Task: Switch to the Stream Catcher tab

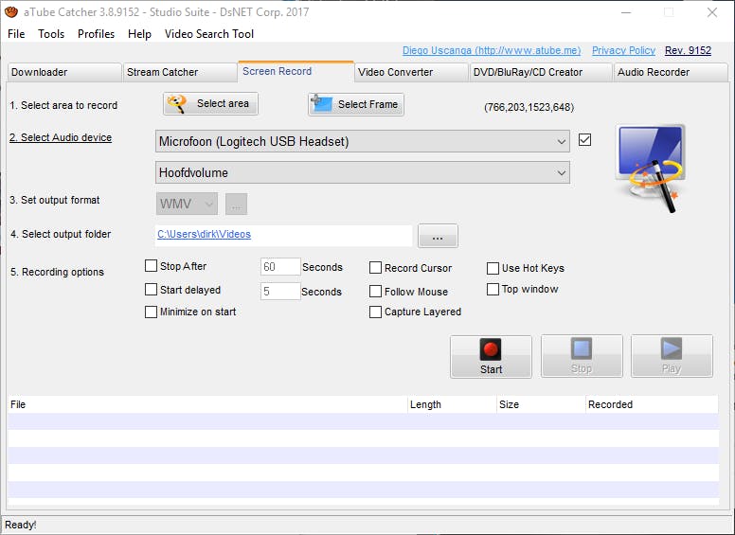Action: [x=180, y=72]
